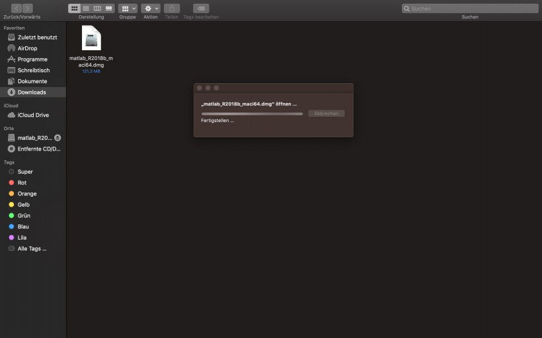The height and width of the screenshot is (338, 542).
Task: Eject the mounted matlab_R20 volume
Action: point(58,138)
